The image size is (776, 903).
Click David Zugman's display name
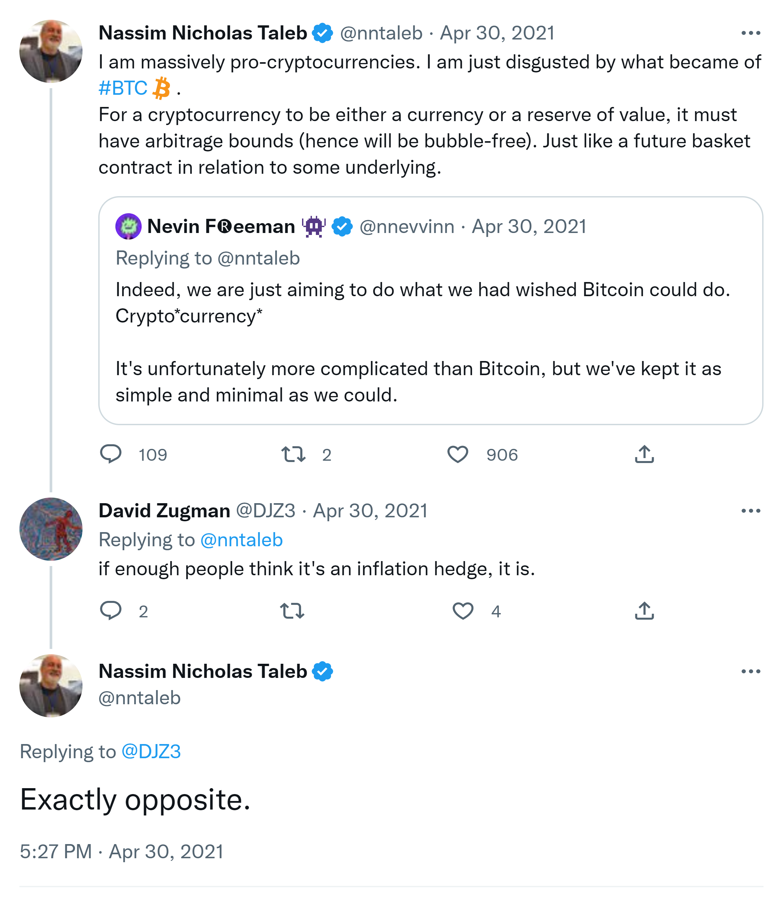(x=164, y=510)
